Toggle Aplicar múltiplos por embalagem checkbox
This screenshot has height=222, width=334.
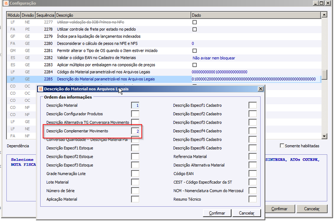click(x=195, y=65)
